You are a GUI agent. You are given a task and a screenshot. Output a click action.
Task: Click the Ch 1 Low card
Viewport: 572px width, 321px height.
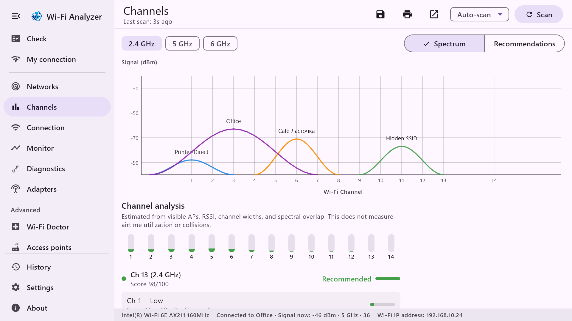(x=261, y=300)
